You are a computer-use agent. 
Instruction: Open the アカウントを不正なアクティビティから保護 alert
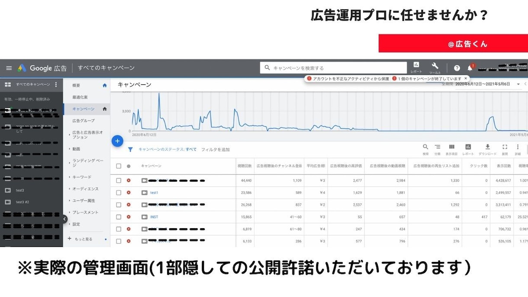[x=348, y=78]
